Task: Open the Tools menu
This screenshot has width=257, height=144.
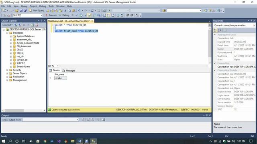Action: click(51, 6)
